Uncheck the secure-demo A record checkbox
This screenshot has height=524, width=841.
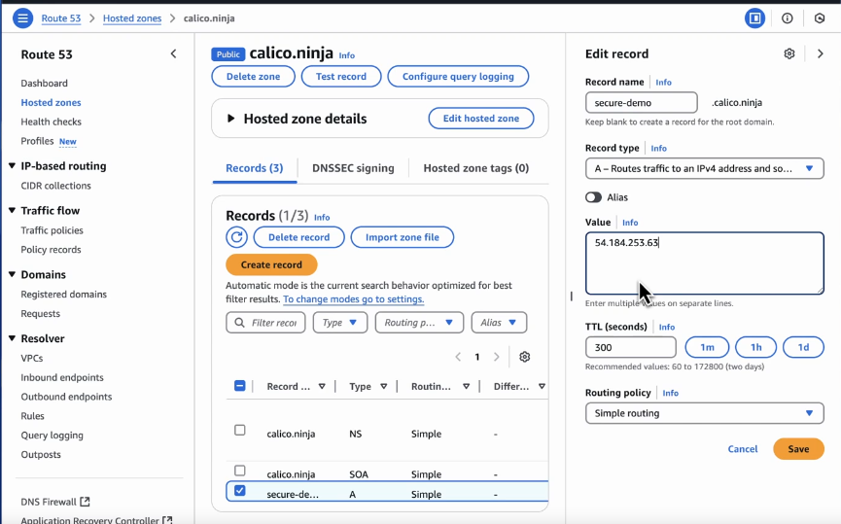click(240, 491)
